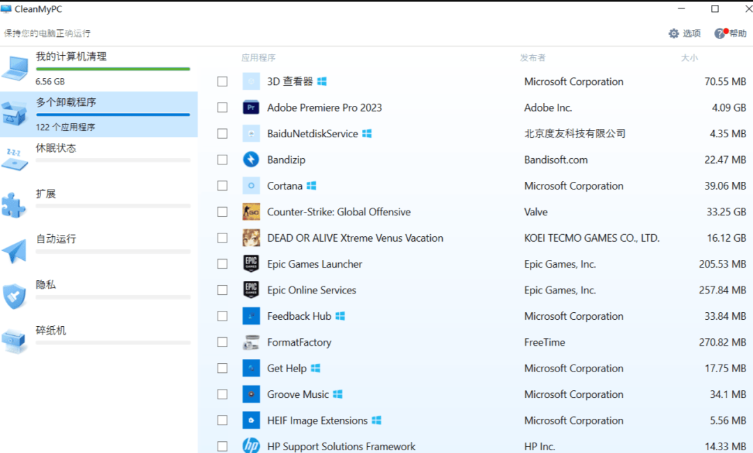Image resolution: width=753 pixels, height=453 pixels.
Task: Select the 休眠状态 sleeping disk icon
Action: pyautogui.click(x=15, y=160)
